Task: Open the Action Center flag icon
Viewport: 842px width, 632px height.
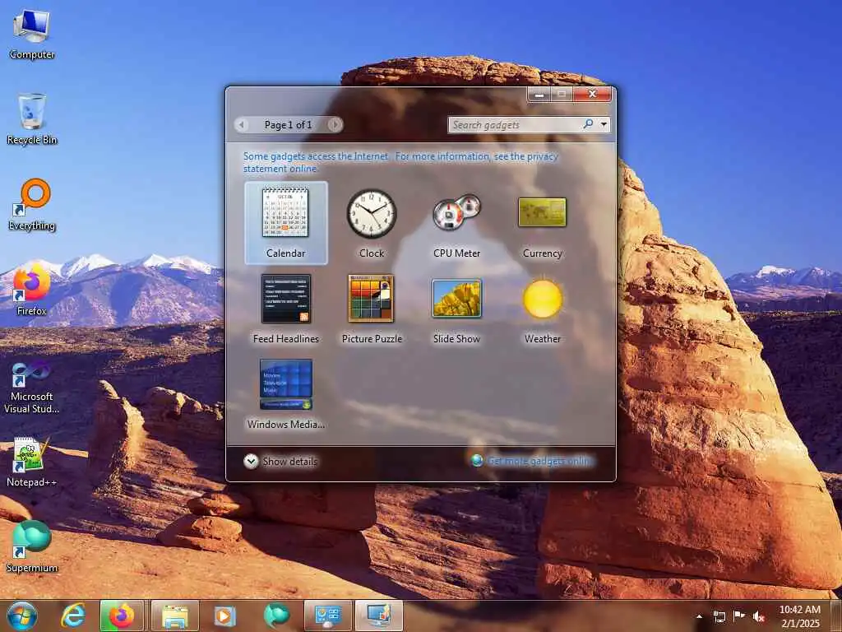Action: [739, 616]
